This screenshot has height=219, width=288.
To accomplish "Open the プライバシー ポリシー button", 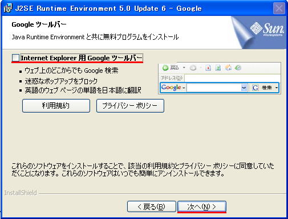I will (130, 106).
